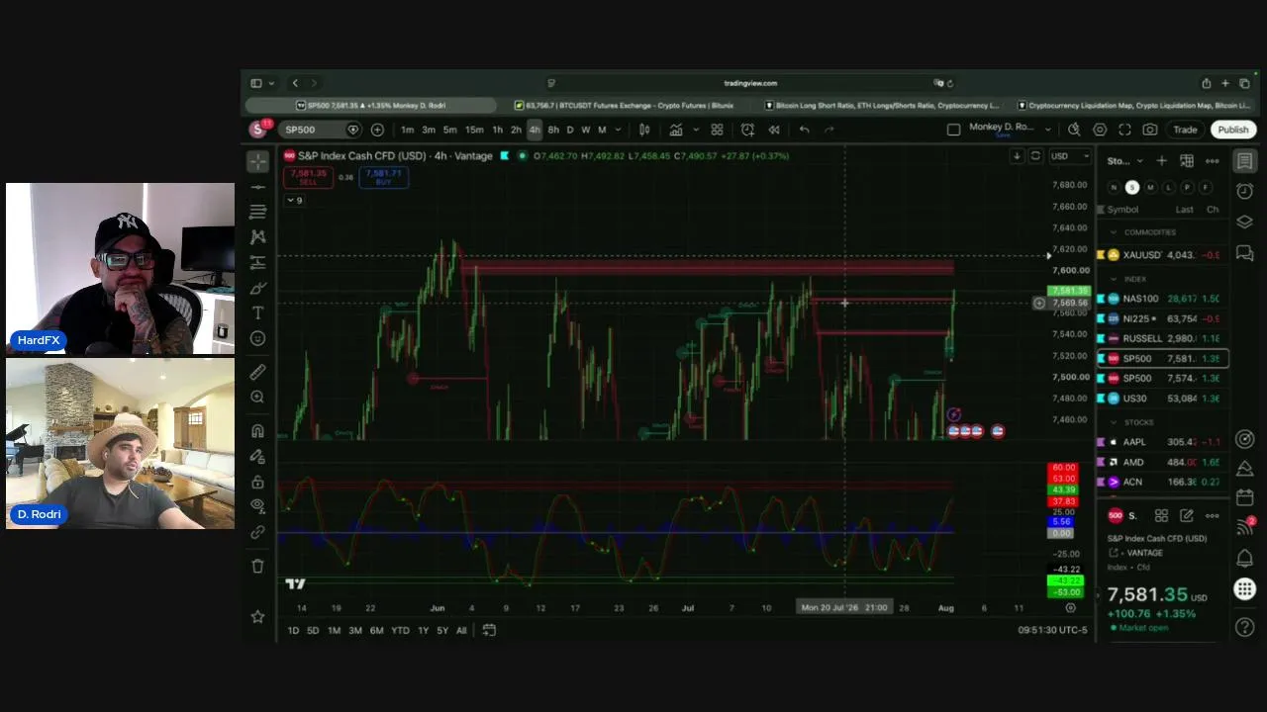Image resolution: width=1267 pixels, height=712 pixels.
Task: Set chart range to 6M
Action: 376,630
